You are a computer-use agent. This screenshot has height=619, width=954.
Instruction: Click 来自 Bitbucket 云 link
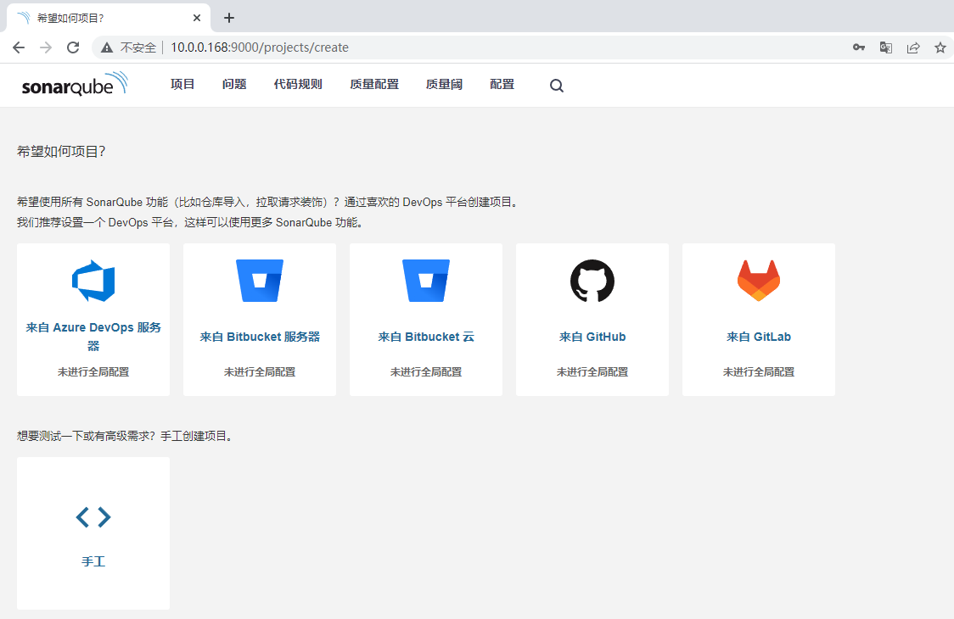pyautogui.click(x=426, y=337)
